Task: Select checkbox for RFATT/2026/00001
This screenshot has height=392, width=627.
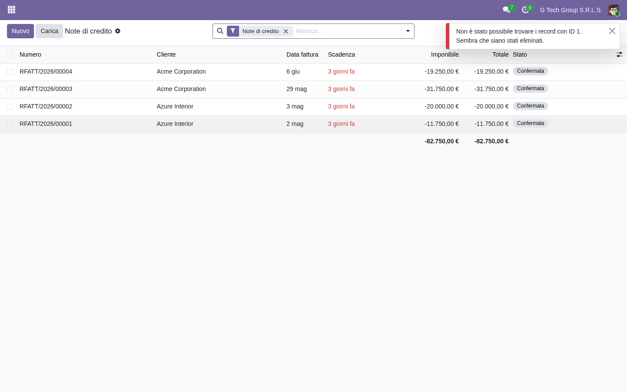Action: pos(10,124)
